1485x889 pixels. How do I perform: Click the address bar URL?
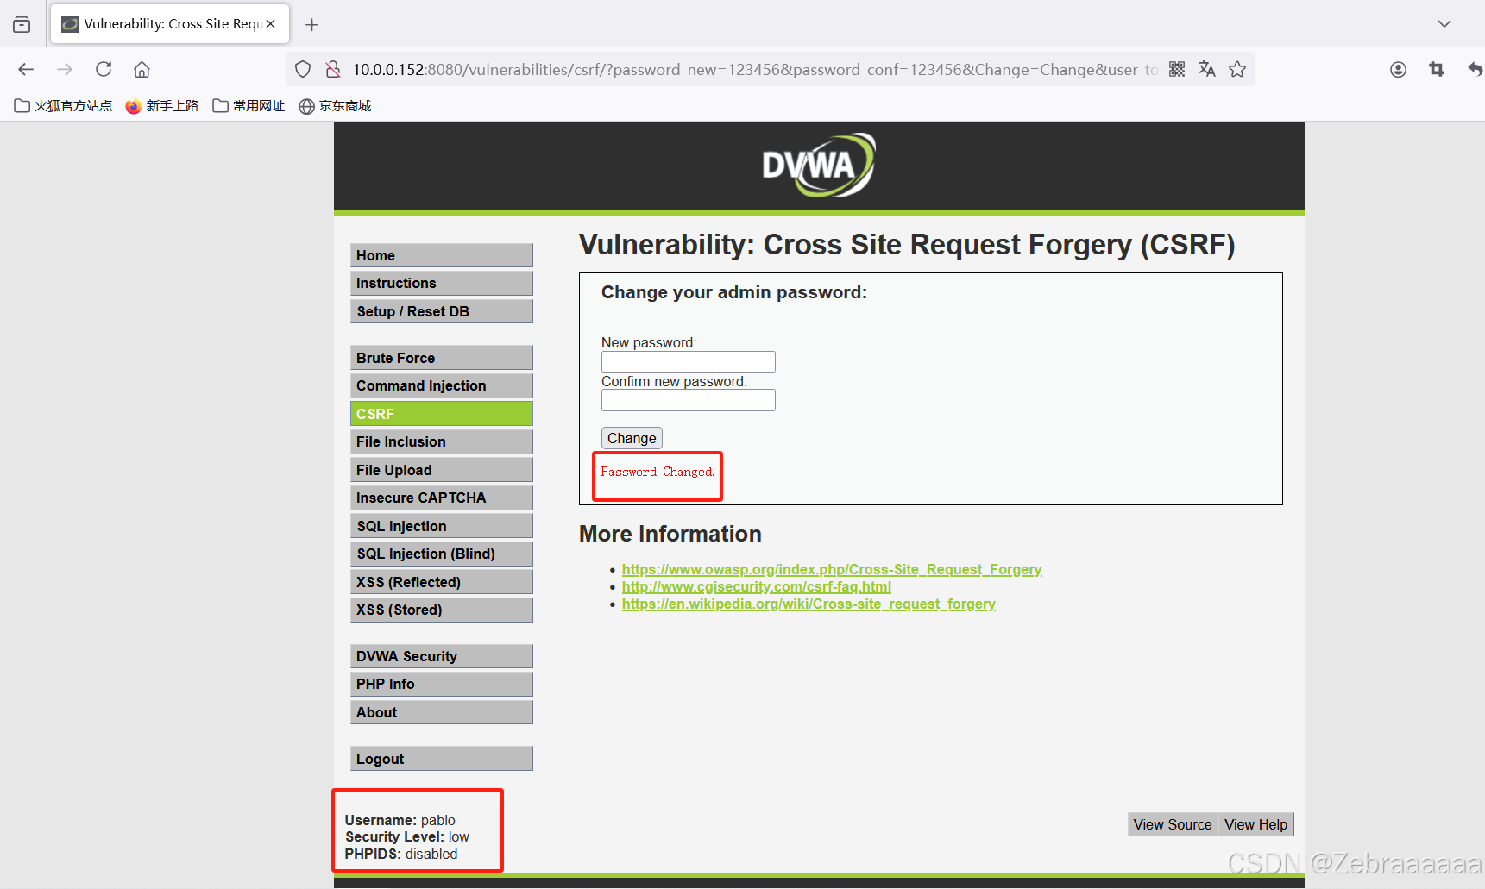tap(754, 69)
